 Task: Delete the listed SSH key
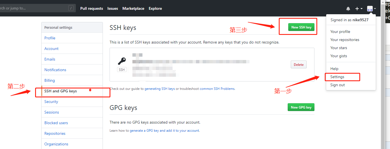pyautogui.click(x=299, y=64)
